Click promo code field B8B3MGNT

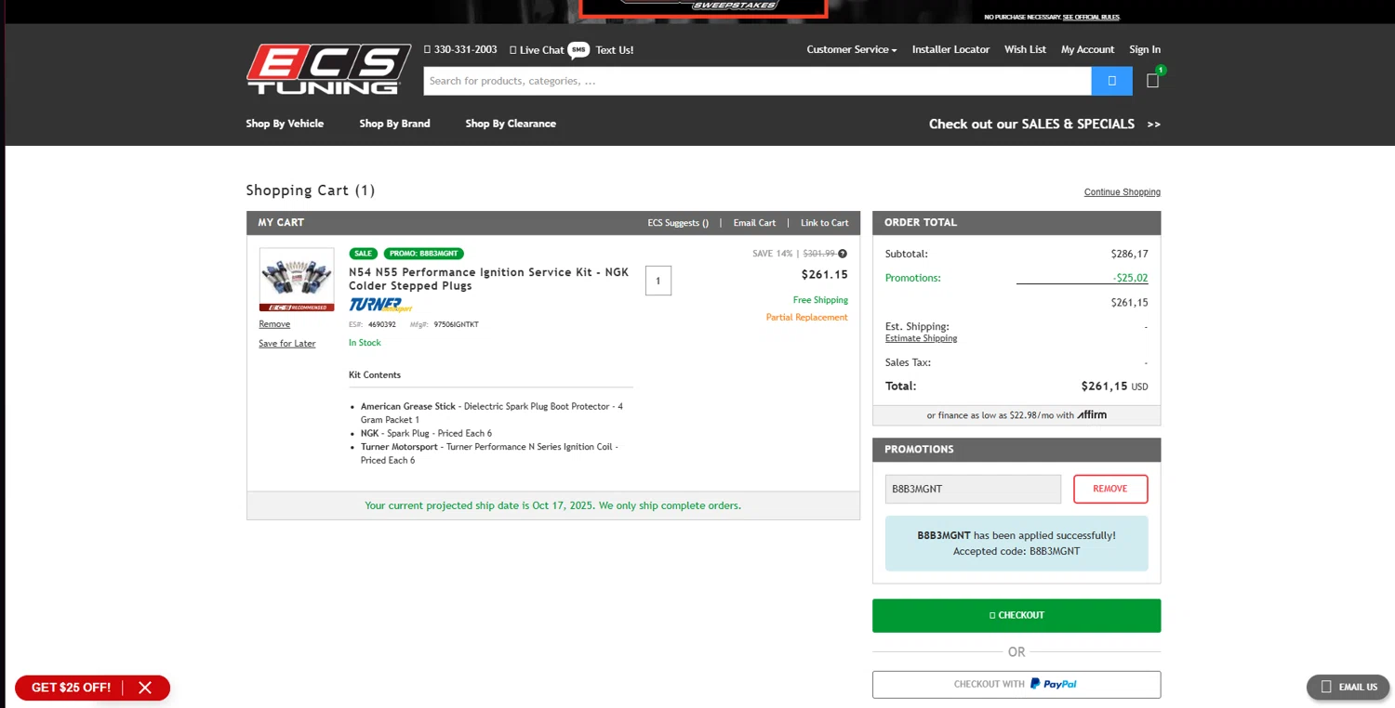[x=973, y=489]
